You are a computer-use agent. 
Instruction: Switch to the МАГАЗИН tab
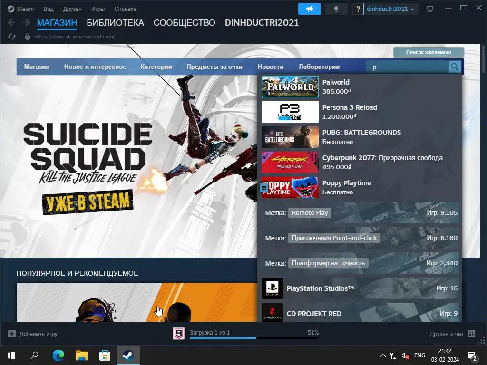tap(57, 23)
